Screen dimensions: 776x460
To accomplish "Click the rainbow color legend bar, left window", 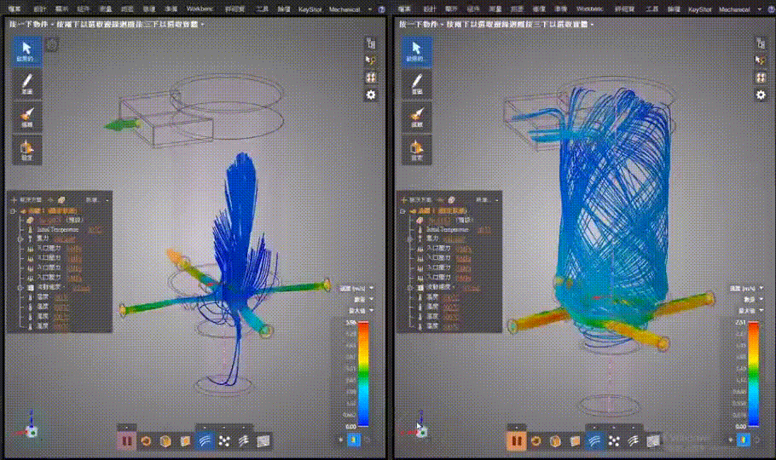I will (x=363, y=373).
